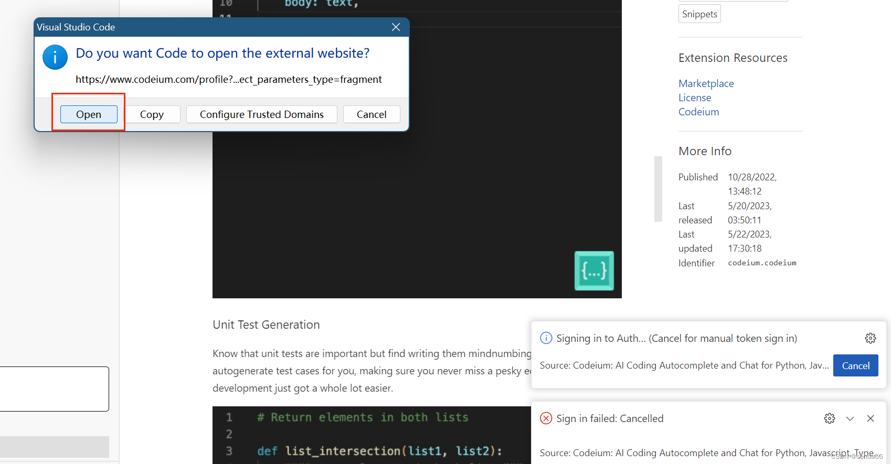The height and width of the screenshot is (464, 891).
Task: Cancel the external website dialog
Action: [372, 114]
